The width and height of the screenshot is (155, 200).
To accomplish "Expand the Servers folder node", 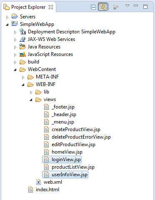I will click(7, 17).
